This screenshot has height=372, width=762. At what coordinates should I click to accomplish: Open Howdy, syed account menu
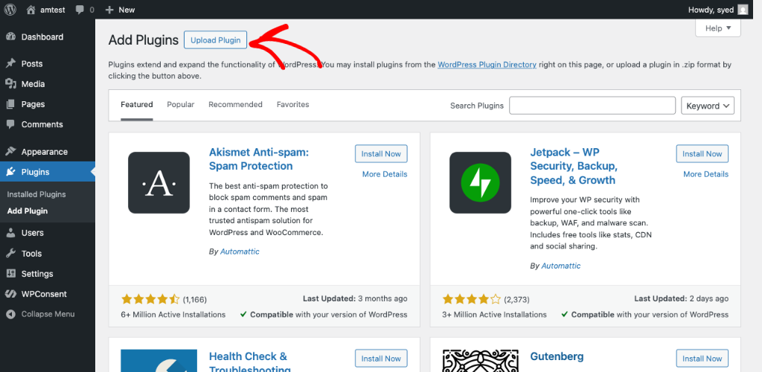point(718,10)
